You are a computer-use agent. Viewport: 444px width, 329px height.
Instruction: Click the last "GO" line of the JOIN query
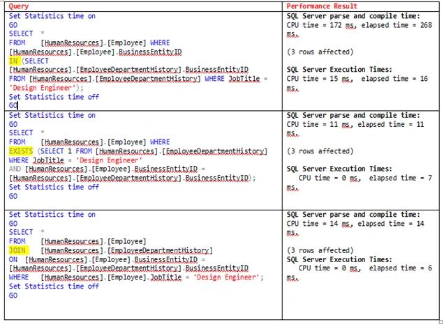click(x=13, y=296)
